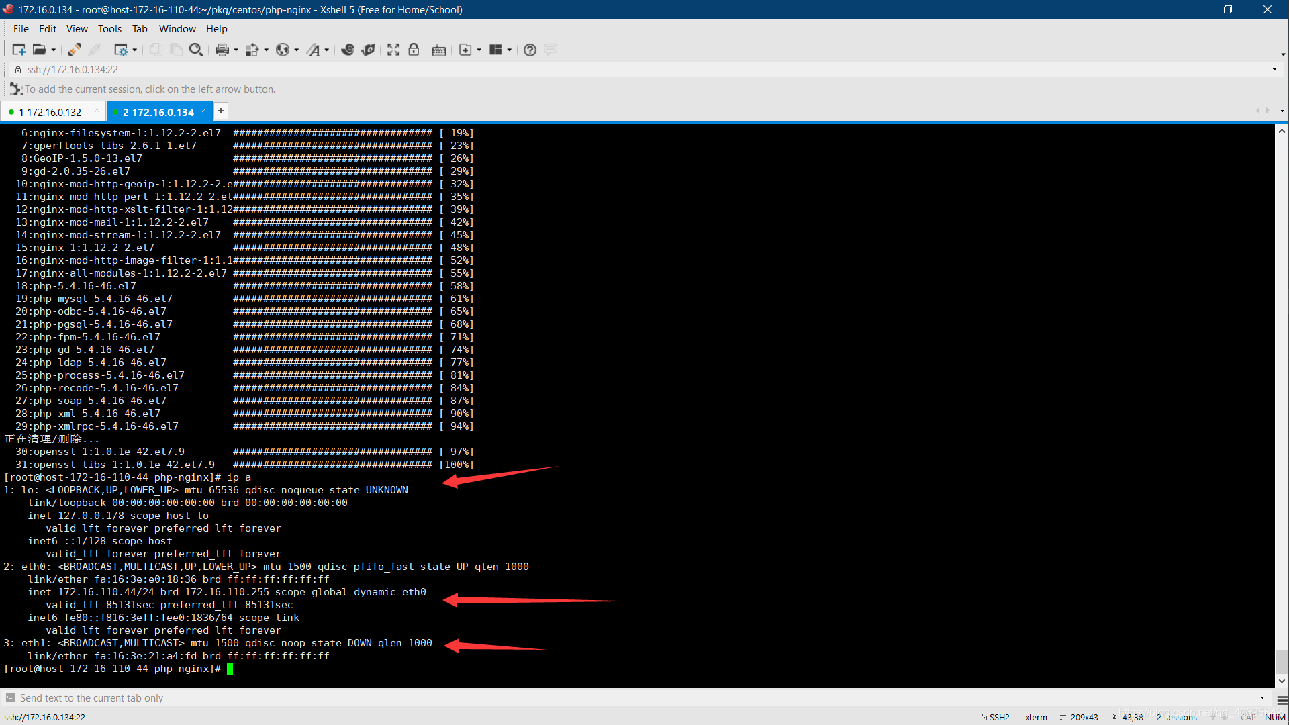Image resolution: width=1289 pixels, height=725 pixels.
Task: Click the NUM lock status indicator
Action: pos(1275,717)
